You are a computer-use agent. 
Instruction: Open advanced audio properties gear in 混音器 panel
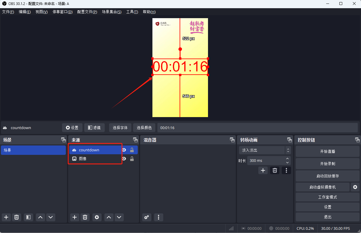pos(146,217)
